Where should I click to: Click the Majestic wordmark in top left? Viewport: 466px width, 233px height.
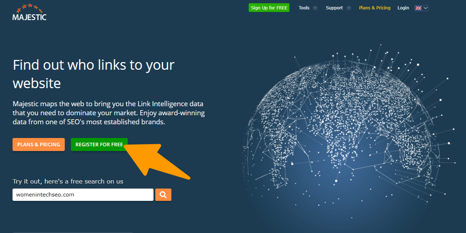(30, 16)
